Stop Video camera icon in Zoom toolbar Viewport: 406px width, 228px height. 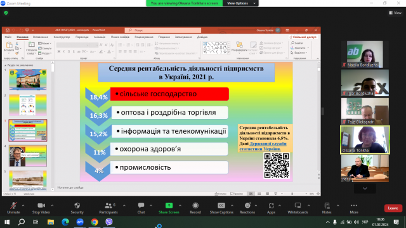41,205
